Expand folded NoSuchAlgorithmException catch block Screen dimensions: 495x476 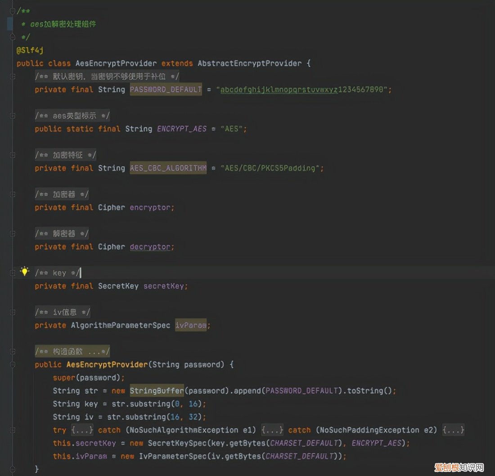coord(272,430)
